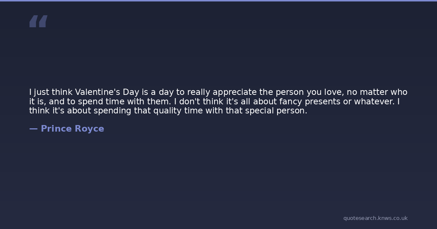Click the large quotation mark icon

tap(38, 21)
